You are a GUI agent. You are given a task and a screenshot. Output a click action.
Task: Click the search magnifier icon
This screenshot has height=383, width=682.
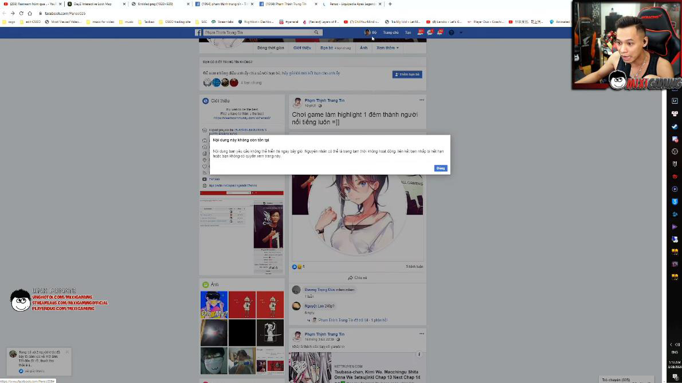tap(316, 33)
